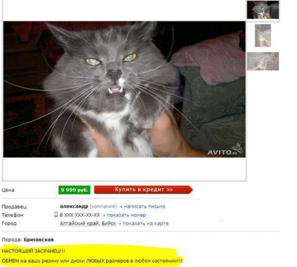
Task: Open the написать письмо link
Action: (145, 206)
